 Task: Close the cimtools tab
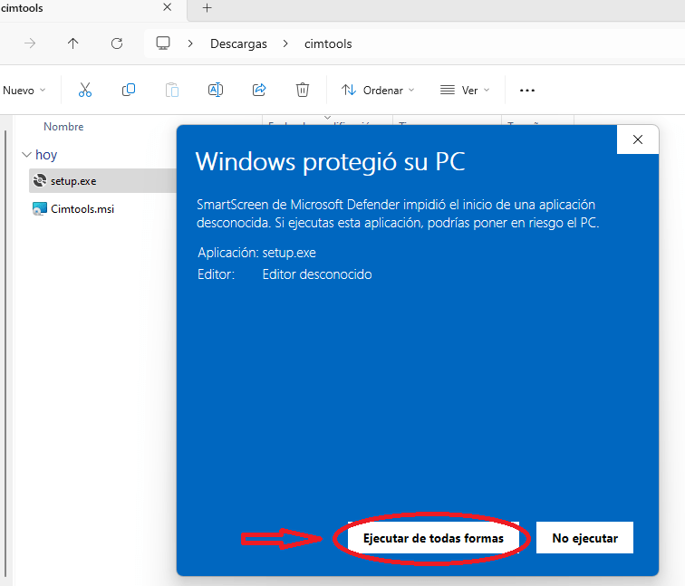click(x=168, y=7)
